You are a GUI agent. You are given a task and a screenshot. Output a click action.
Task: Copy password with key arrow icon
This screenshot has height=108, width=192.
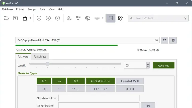78,18
